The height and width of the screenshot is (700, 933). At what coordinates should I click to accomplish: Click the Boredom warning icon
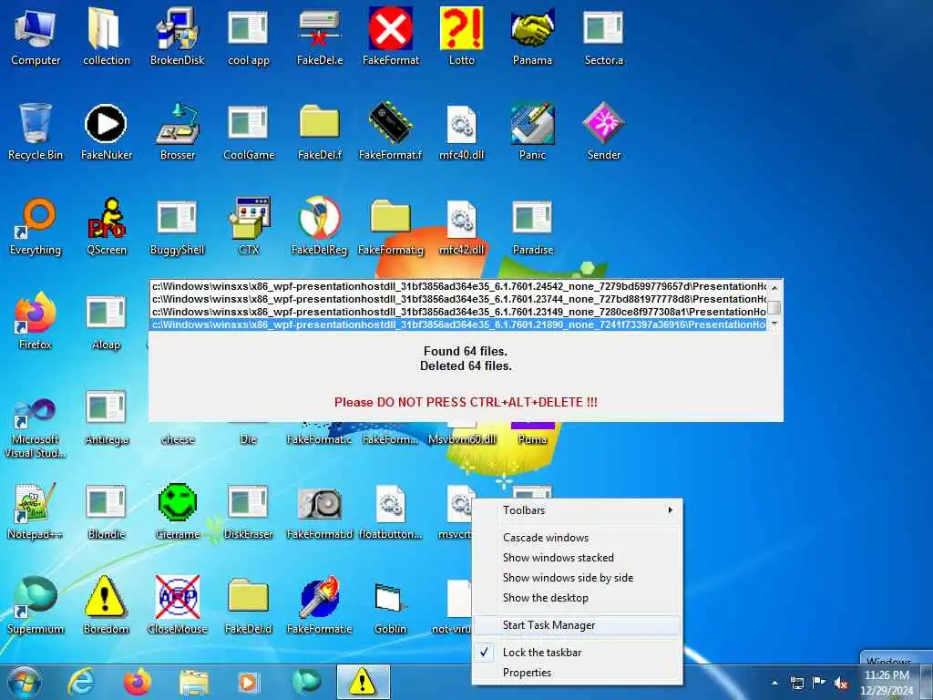pos(106,605)
